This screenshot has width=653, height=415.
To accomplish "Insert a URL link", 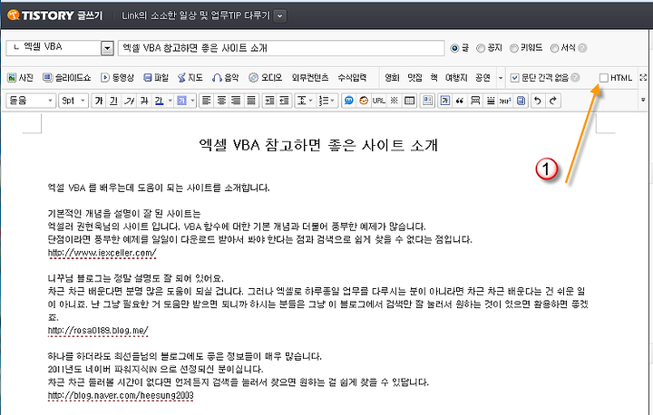I will [378, 101].
